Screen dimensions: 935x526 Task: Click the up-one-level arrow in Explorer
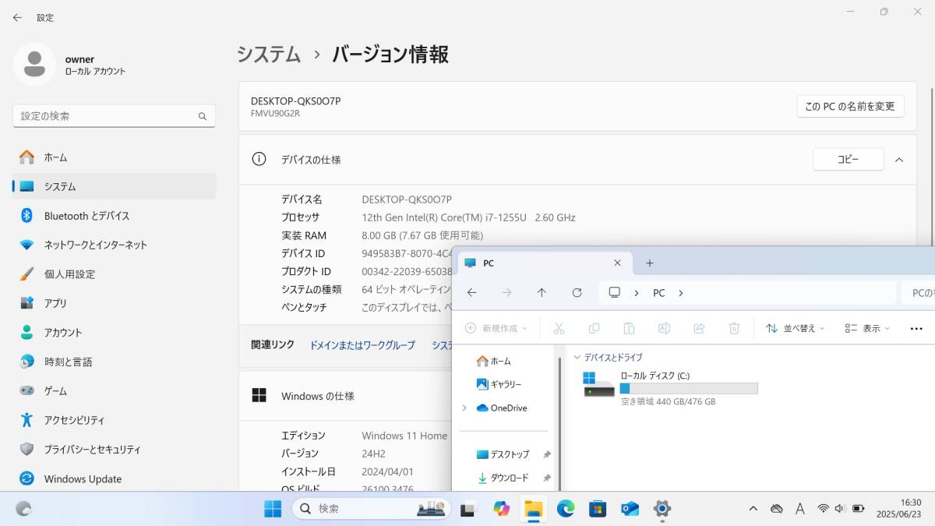tap(542, 292)
